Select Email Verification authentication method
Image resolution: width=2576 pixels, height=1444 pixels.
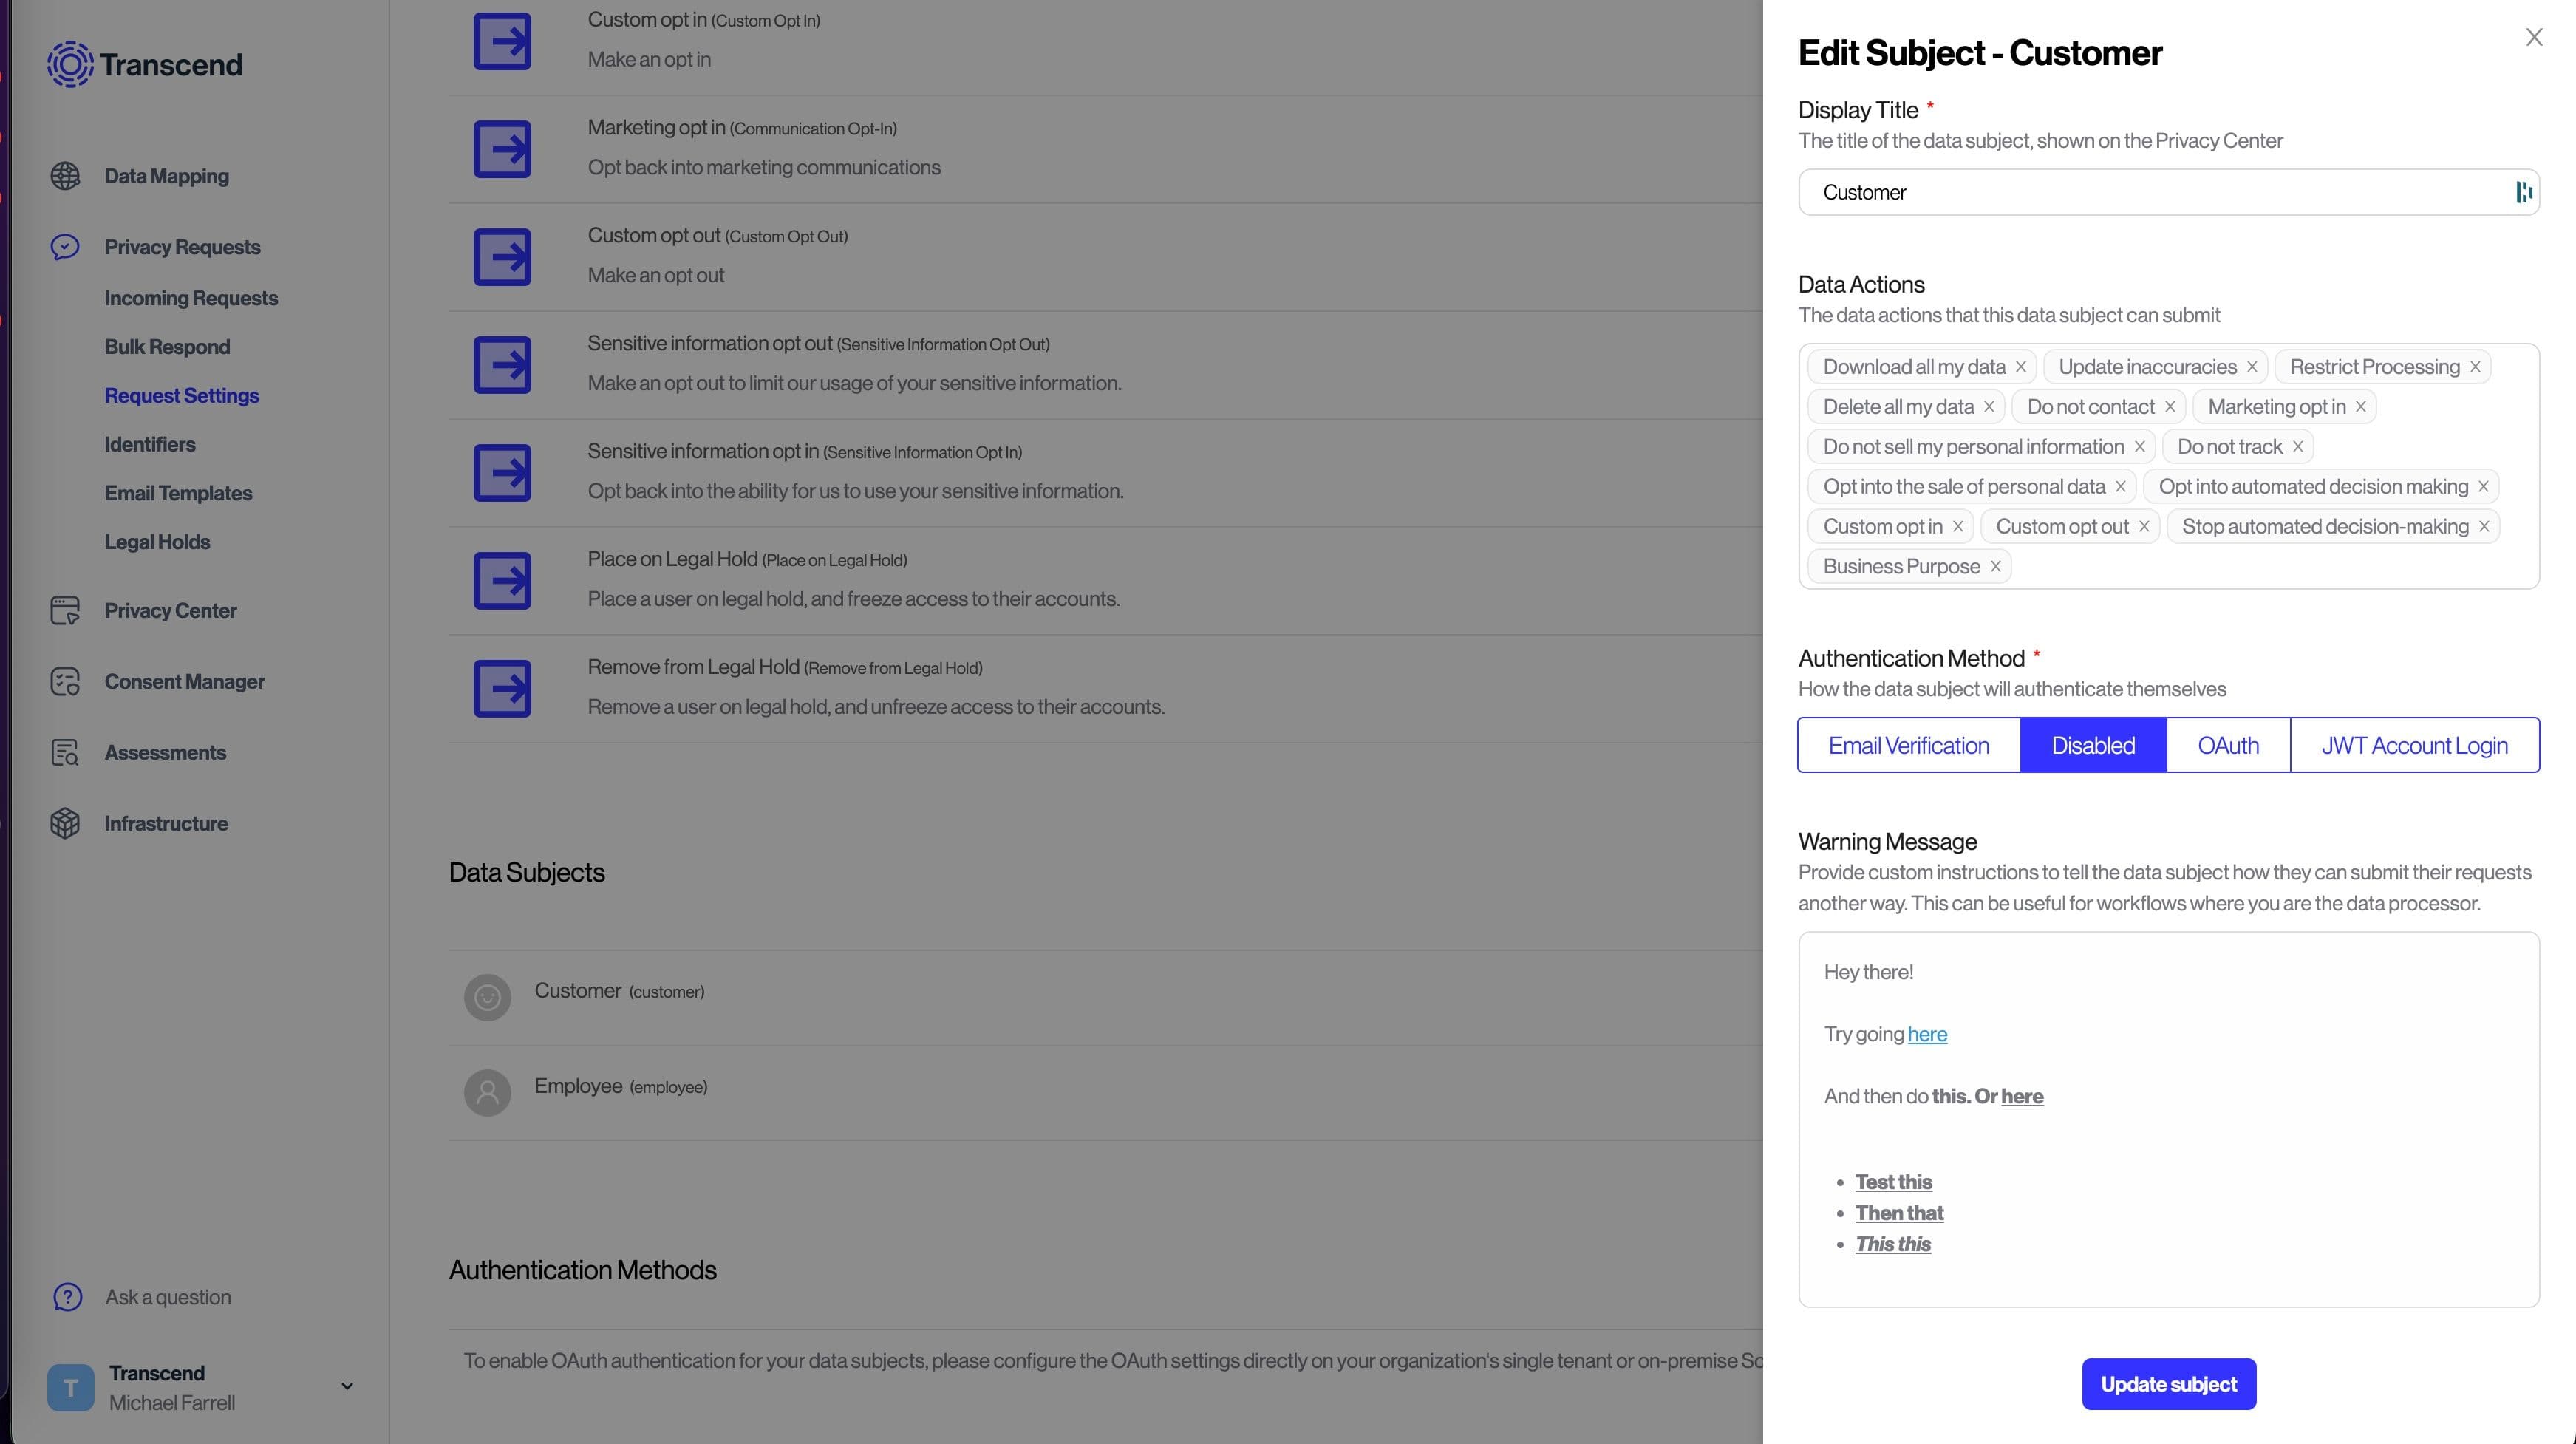1908,745
